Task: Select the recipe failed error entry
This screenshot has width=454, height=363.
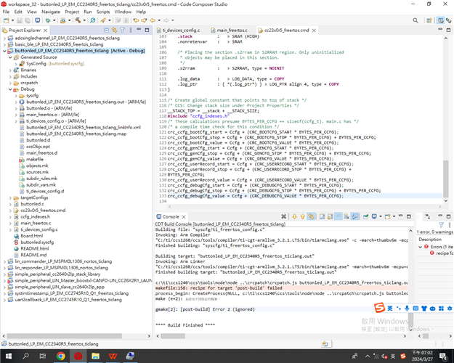Action: [x=442, y=253]
